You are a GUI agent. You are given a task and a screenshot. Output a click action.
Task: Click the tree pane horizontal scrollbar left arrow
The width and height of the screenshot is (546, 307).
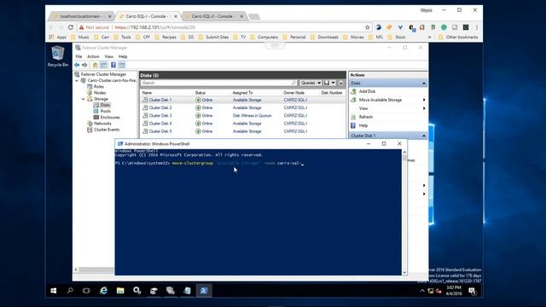click(x=76, y=269)
